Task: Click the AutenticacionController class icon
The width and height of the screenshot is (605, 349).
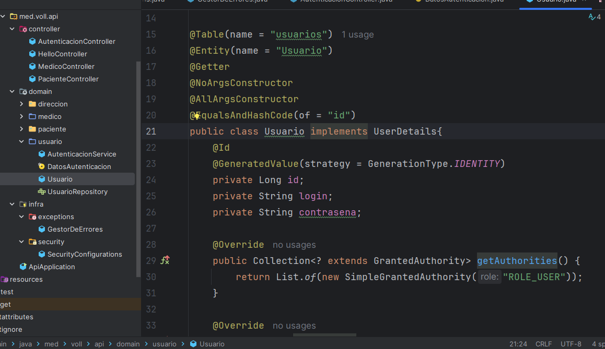Action: point(32,42)
